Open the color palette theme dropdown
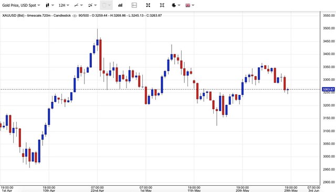Image resolution: width=336 pixels, height=192 pixels. pos(176,5)
